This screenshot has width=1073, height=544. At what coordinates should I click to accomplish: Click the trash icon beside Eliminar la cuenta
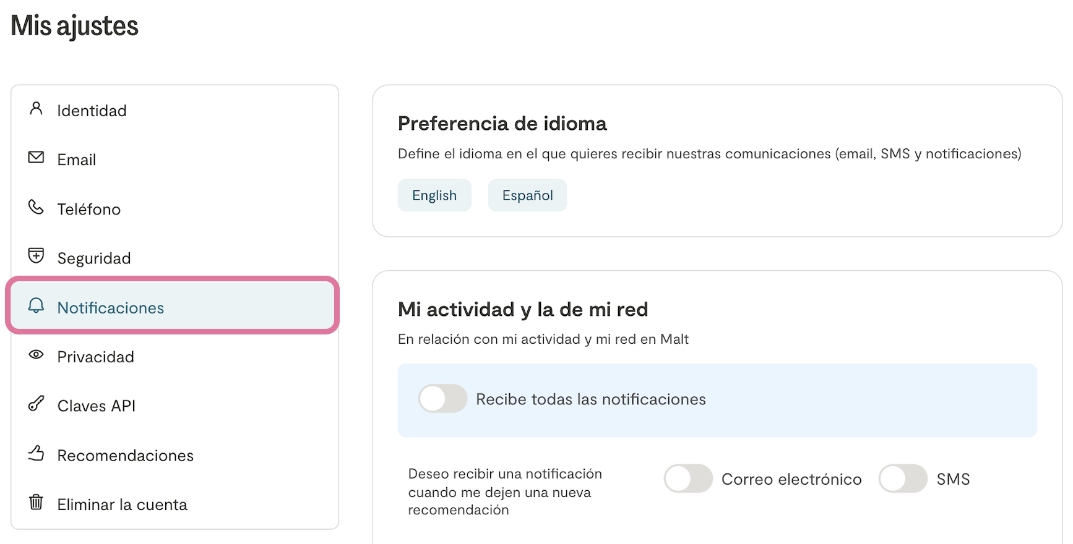37,502
